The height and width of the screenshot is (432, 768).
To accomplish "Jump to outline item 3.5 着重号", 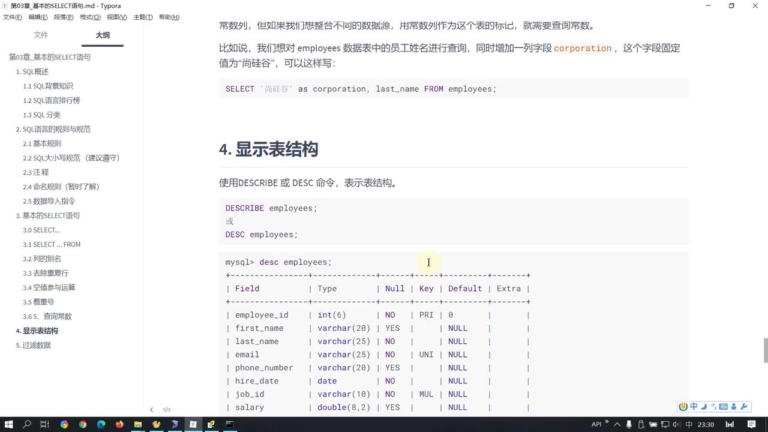I will point(38,302).
